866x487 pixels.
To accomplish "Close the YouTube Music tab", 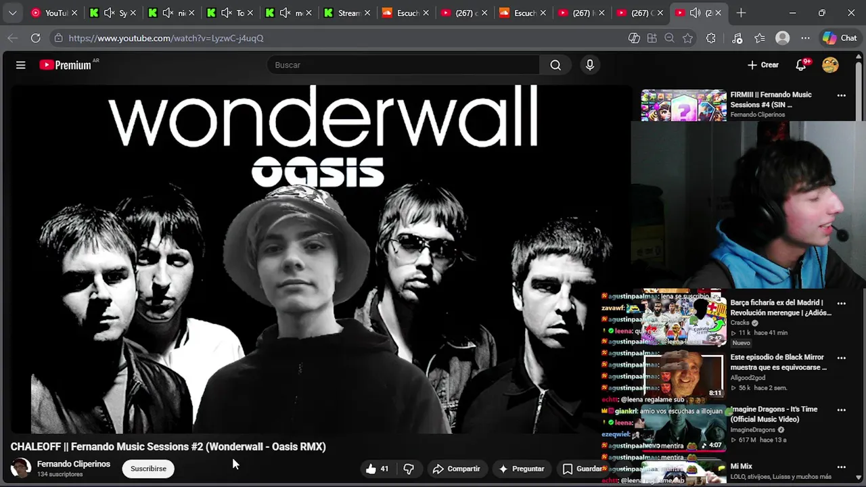I will [x=74, y=13].
